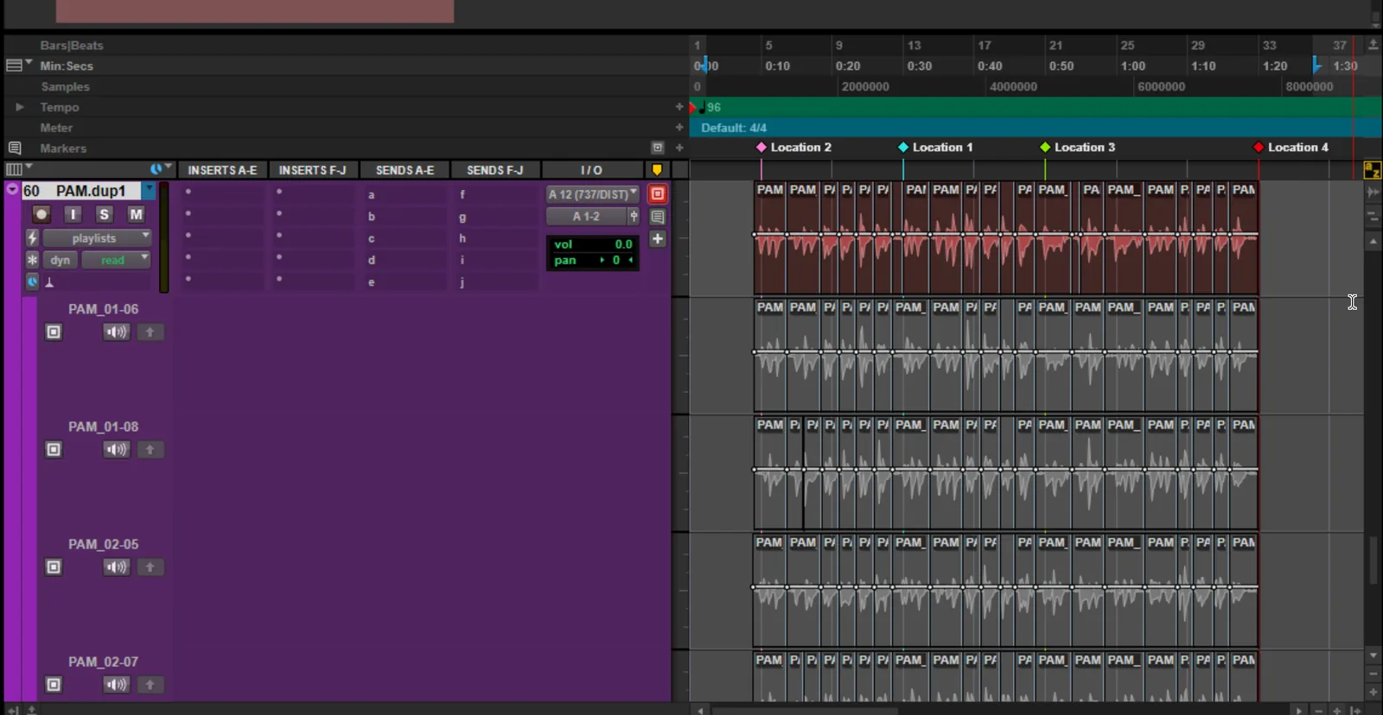This screenshot has height=715, width=1383.
Task: Audition PAM_02-07 with speaker icon
Action: [116, 684]
